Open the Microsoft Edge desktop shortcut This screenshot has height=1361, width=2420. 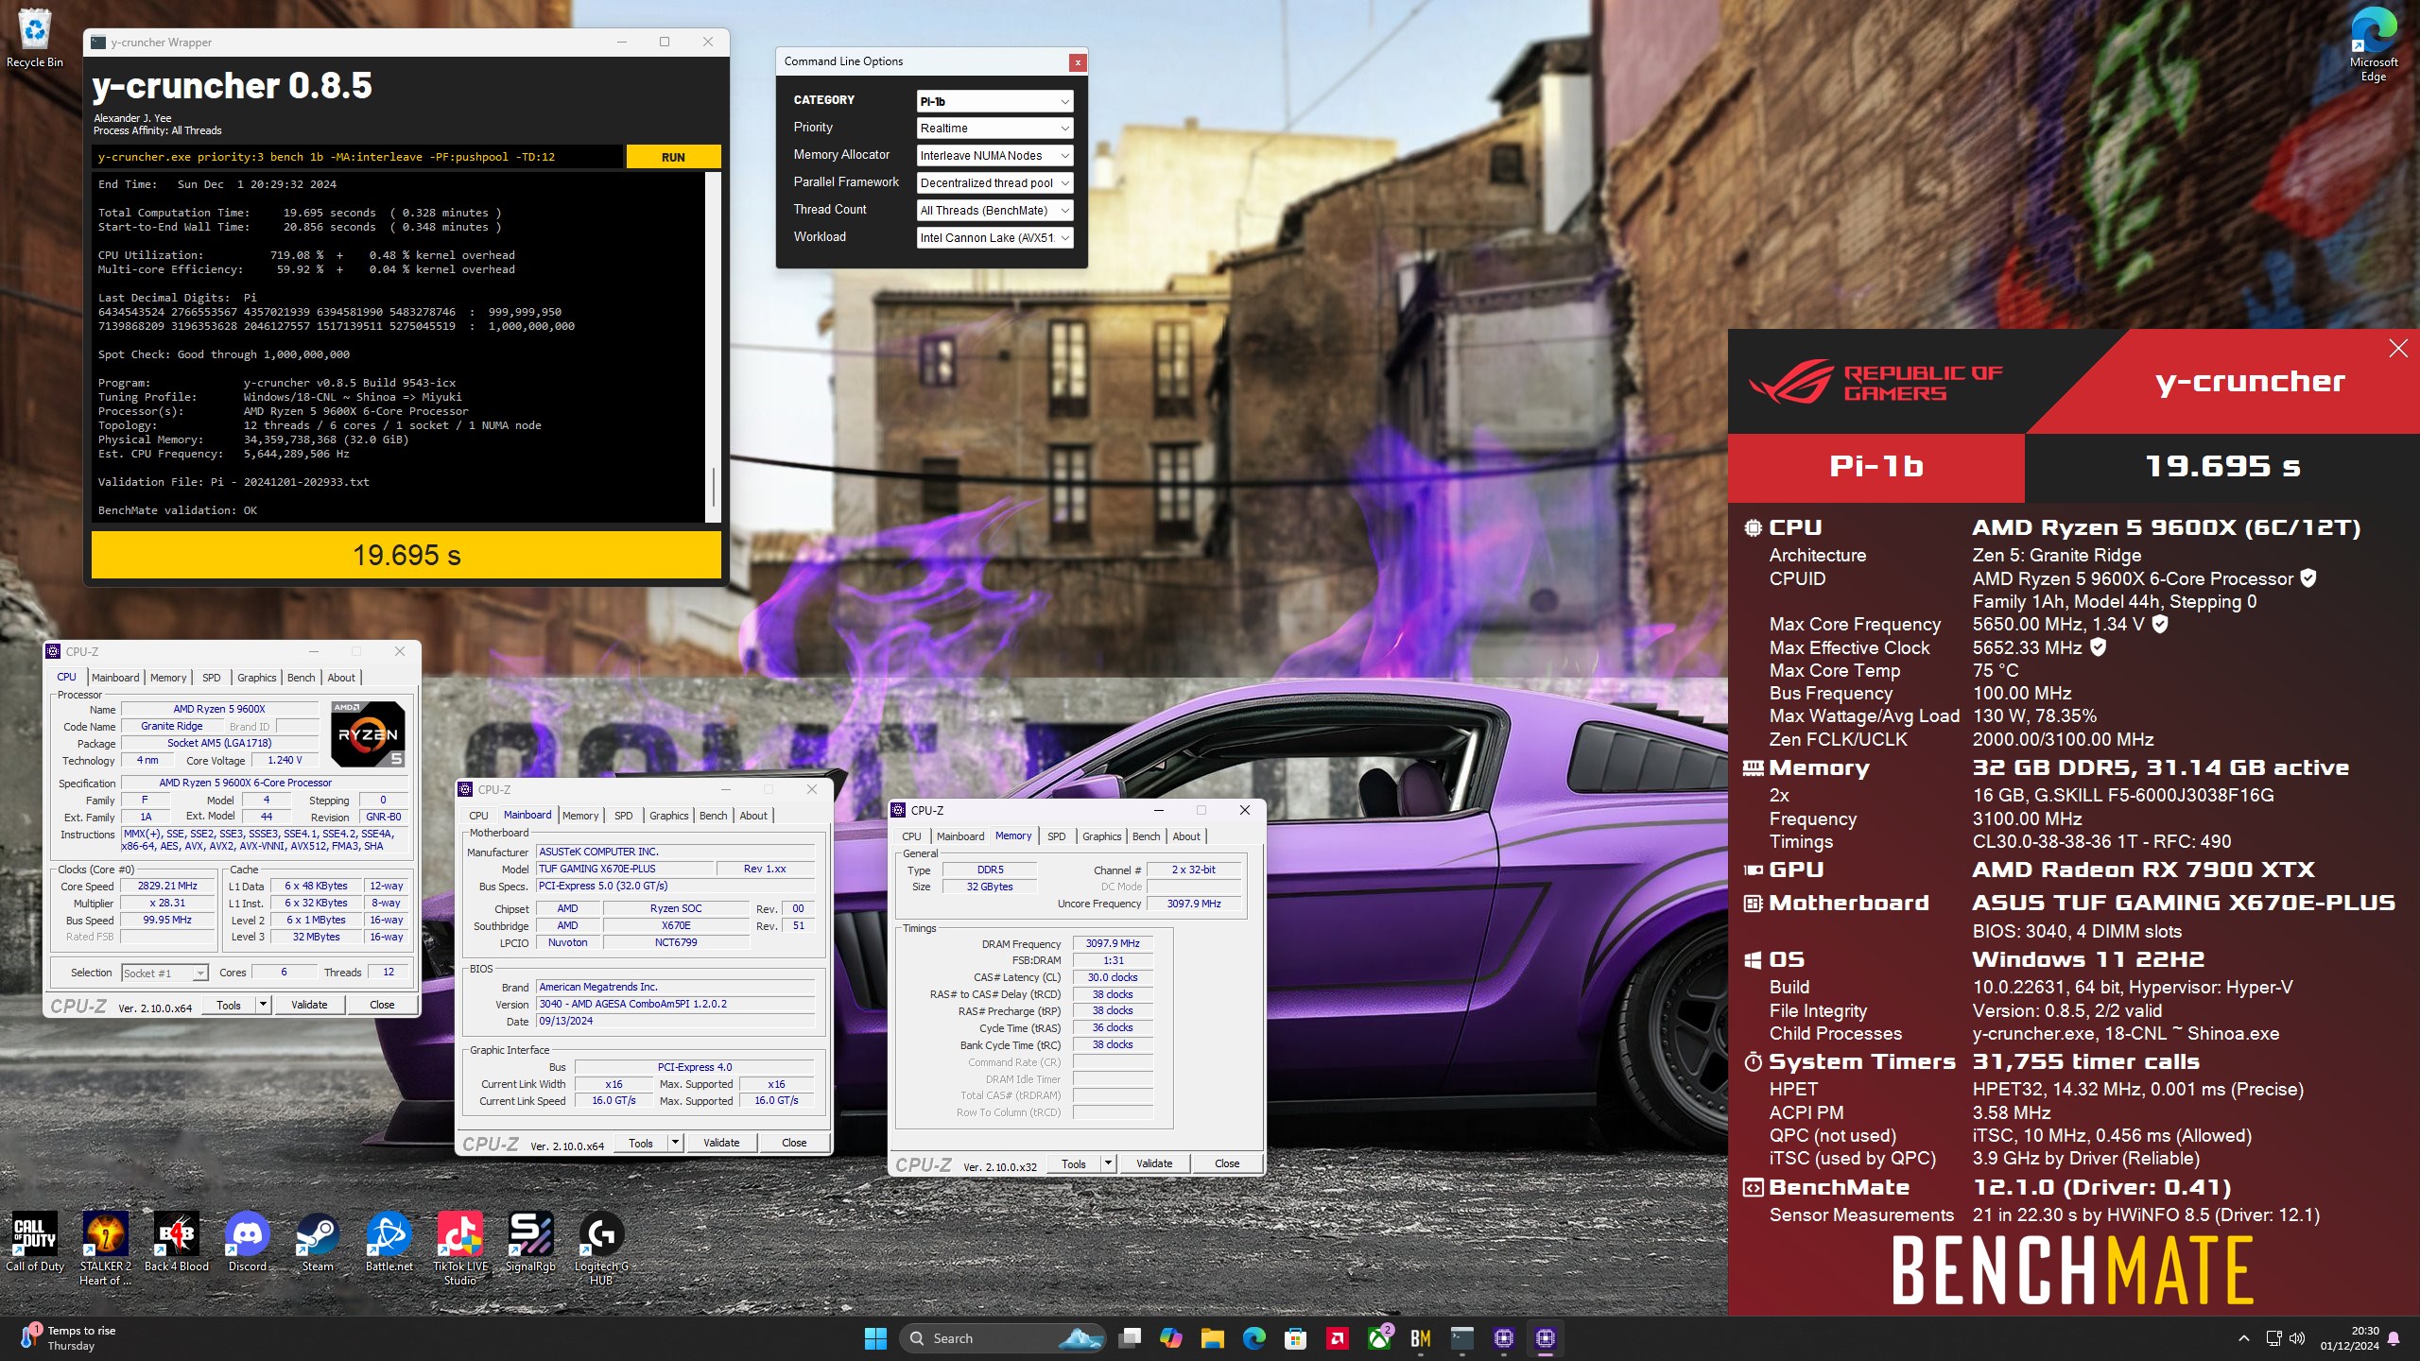pos(2373,44)
